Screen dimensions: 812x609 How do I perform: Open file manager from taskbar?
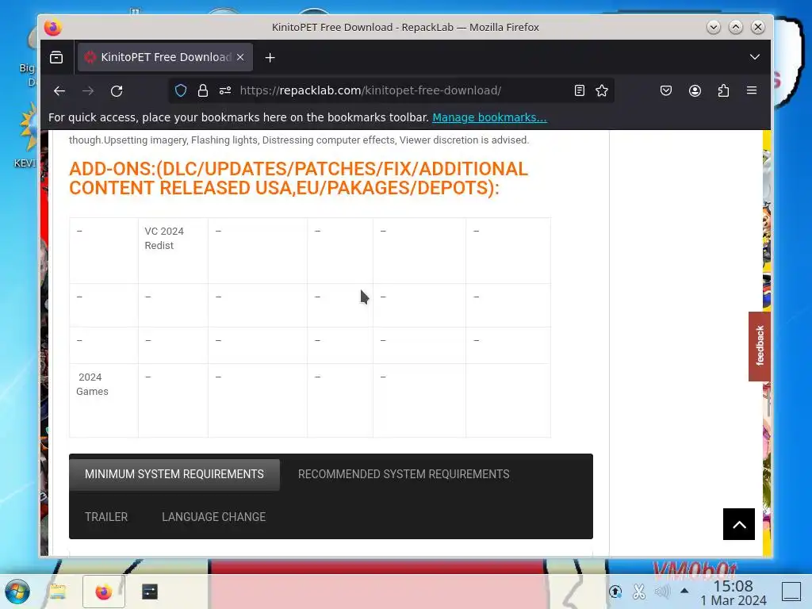(57, 592)
